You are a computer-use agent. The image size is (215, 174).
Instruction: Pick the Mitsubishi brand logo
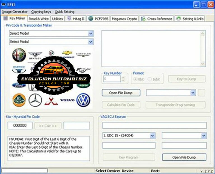[51, 100]
